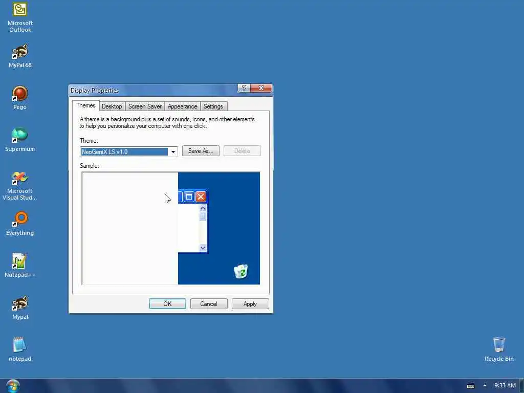Open the Microsoft Outlook desktop icon

20,17
